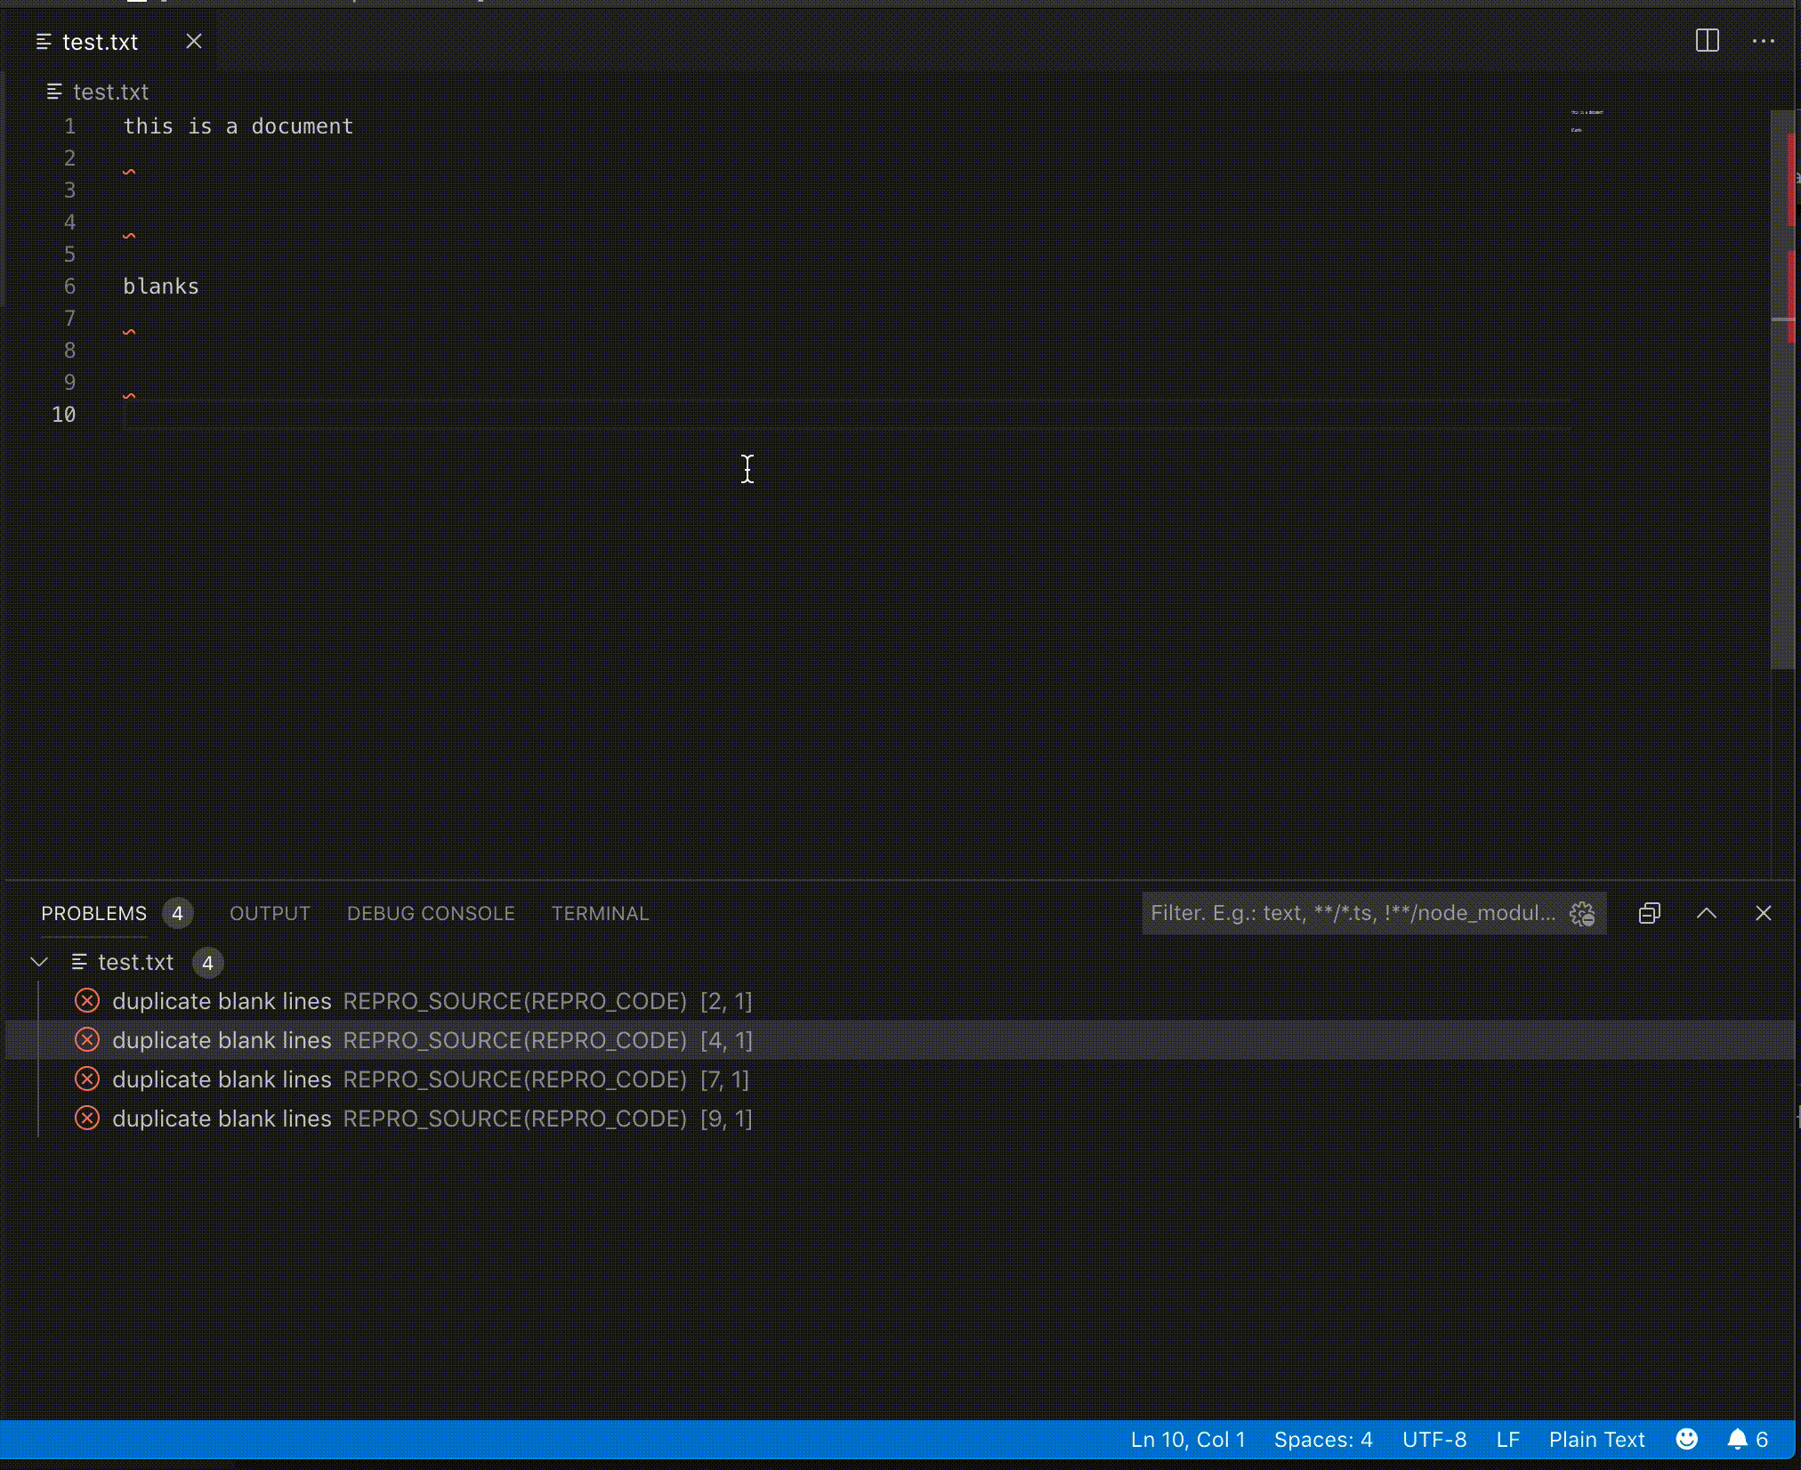1801x1470 pixels.
Task: Open the editor More Actions menu
Action: pyautogui.click(x=1763, y=41)
